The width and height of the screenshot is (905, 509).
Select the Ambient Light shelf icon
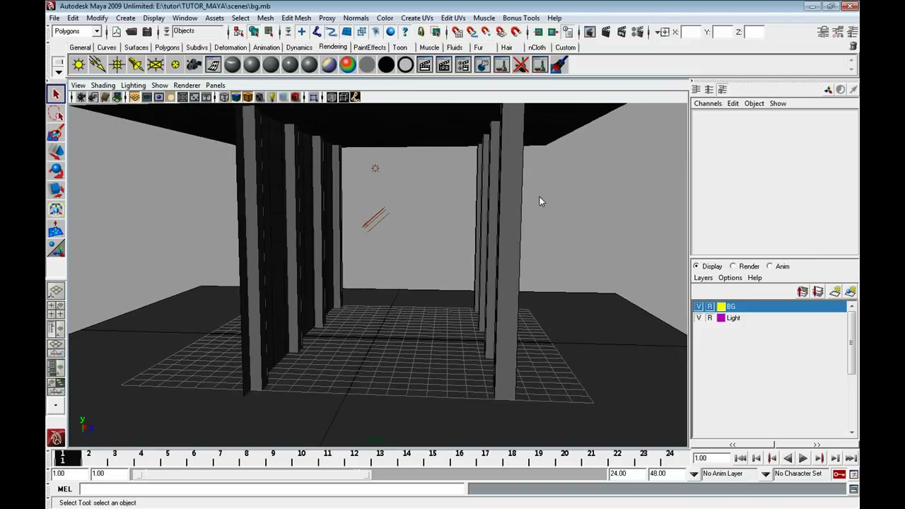pos(78,65)
